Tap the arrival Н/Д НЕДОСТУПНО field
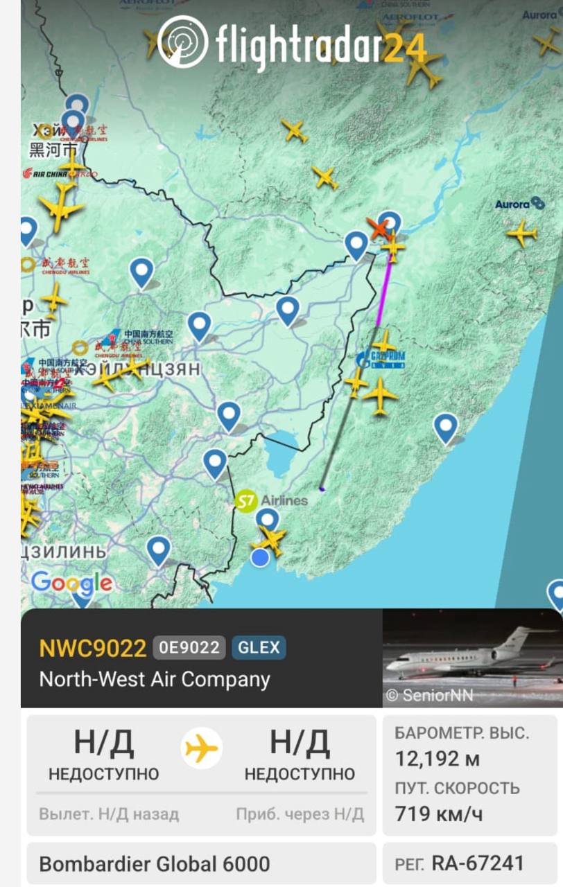This screenshot has width=563, height=887. [x=300, y=755]
